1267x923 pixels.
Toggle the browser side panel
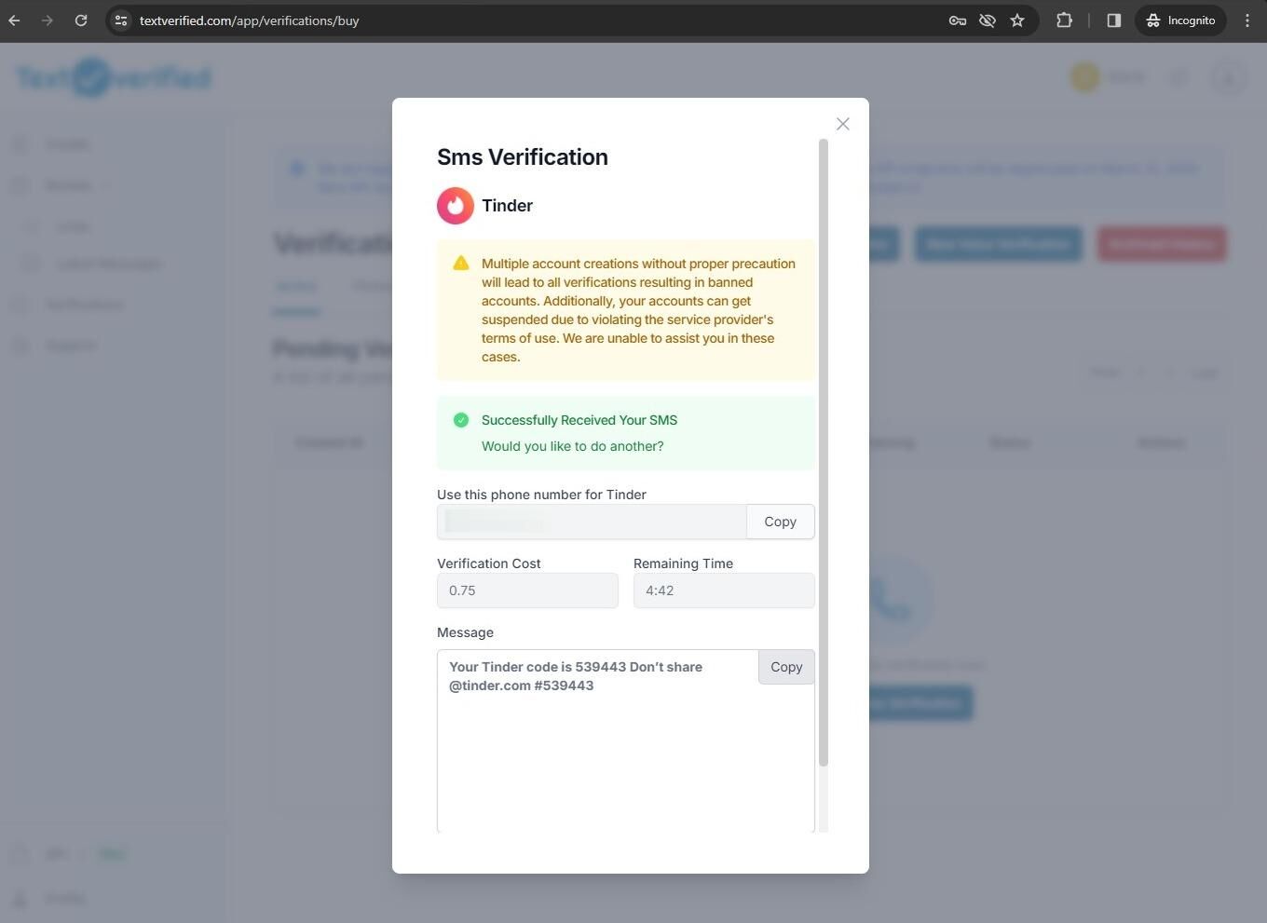(x=1113, y=20)
